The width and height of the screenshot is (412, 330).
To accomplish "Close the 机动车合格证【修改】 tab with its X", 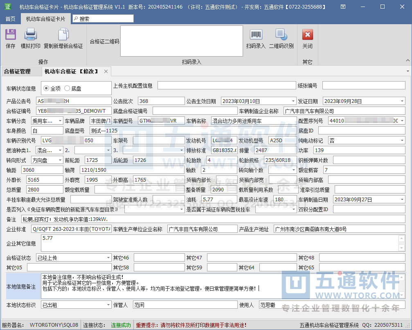I will (106, 72).
